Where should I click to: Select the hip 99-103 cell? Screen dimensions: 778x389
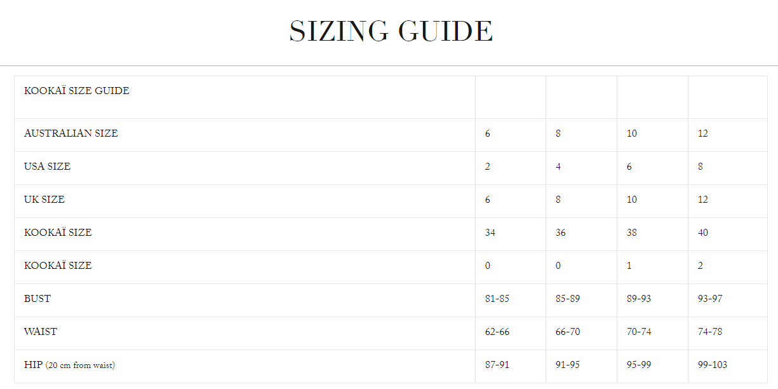coord(728,366)
